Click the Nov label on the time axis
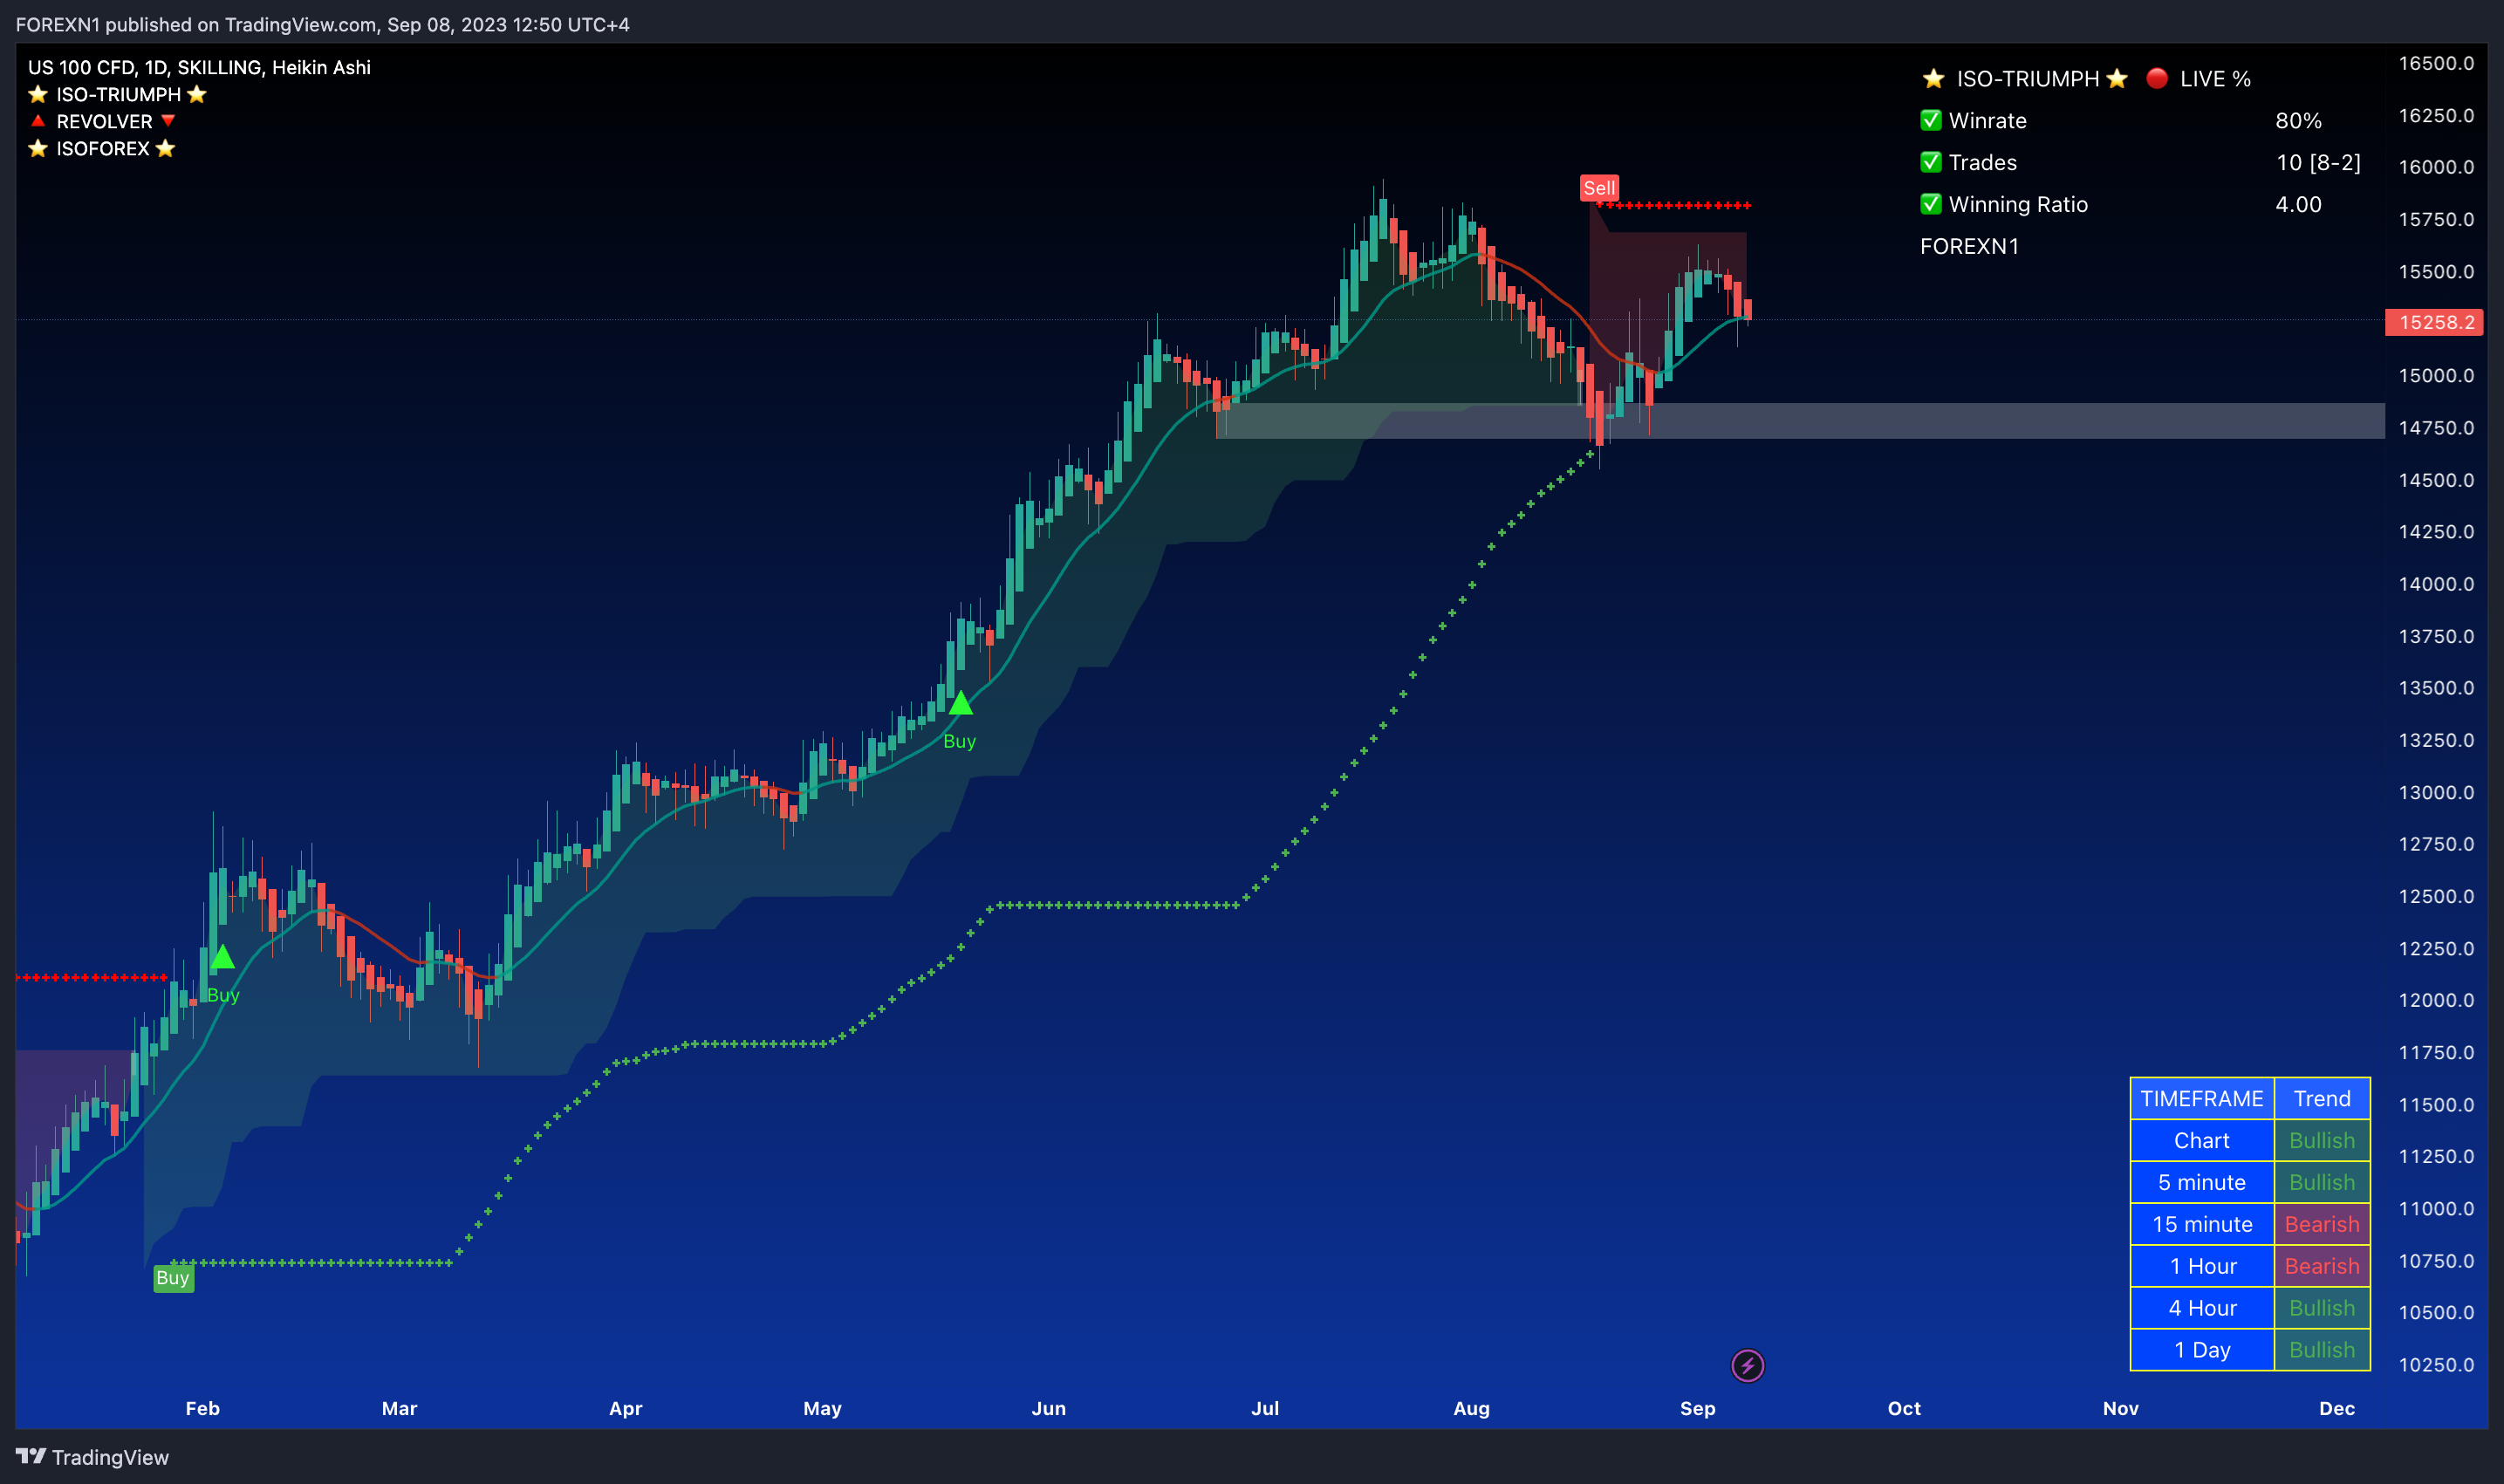Screen dimensions: 2504x1484 point(2120,1408)
